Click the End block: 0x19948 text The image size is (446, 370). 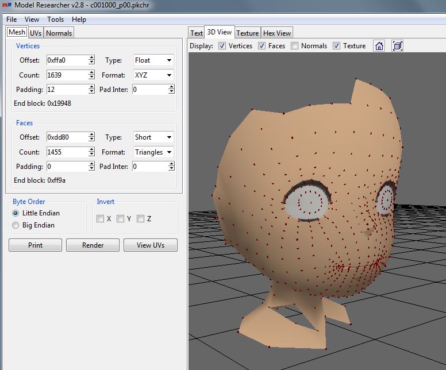pyautogui.click(x=43, y=103)
